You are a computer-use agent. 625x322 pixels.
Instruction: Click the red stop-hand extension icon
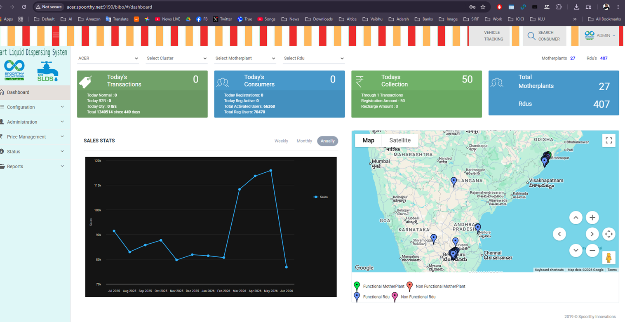(500, 7)
